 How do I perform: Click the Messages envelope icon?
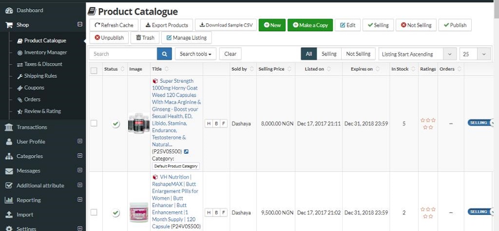9,171
